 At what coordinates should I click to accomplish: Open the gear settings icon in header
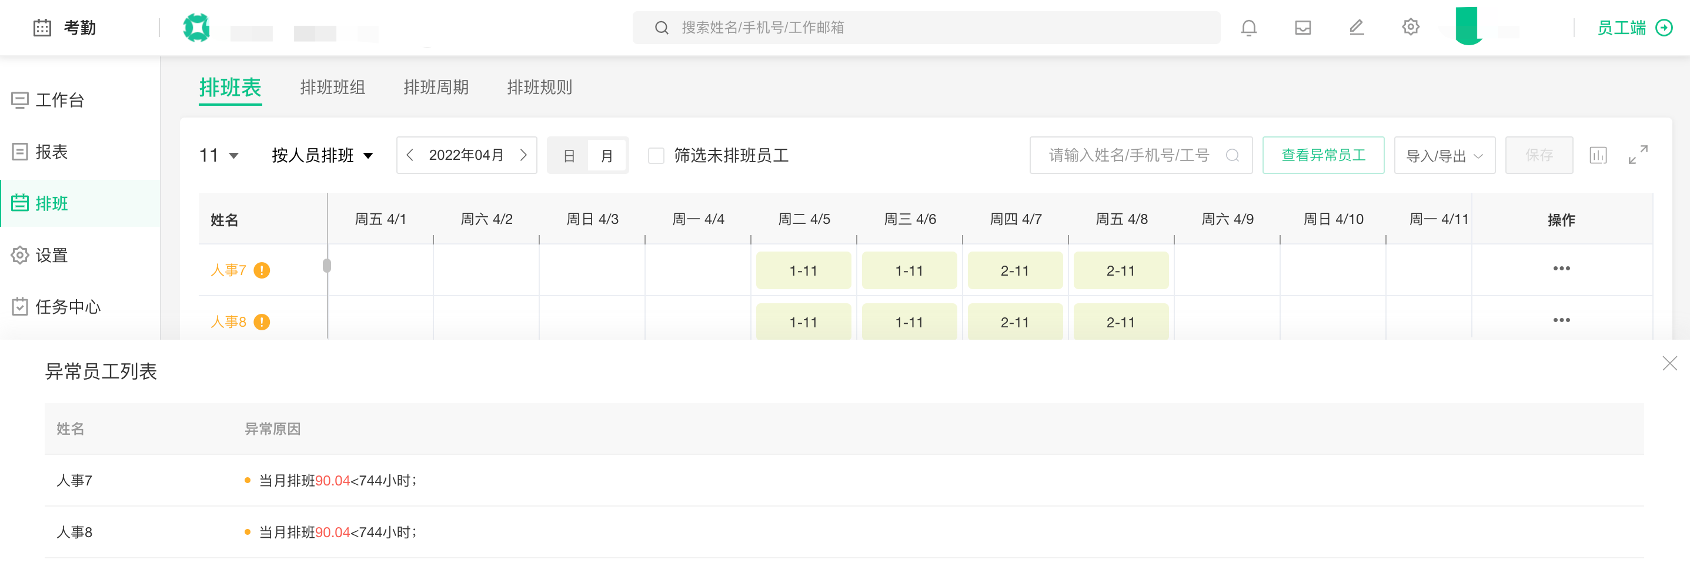(x=1410, y=28)
